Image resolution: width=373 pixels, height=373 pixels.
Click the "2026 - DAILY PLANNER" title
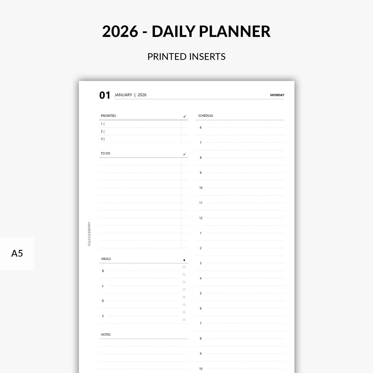pyautogui.click(x=186, y=31)
